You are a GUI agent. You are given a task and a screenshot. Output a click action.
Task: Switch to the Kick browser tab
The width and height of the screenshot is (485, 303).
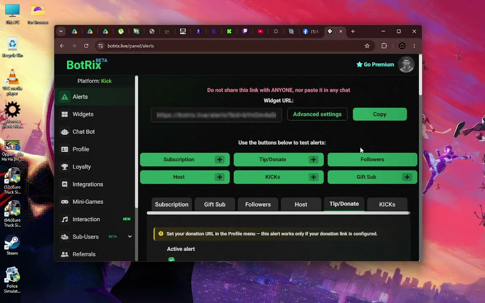pos(229,31)
